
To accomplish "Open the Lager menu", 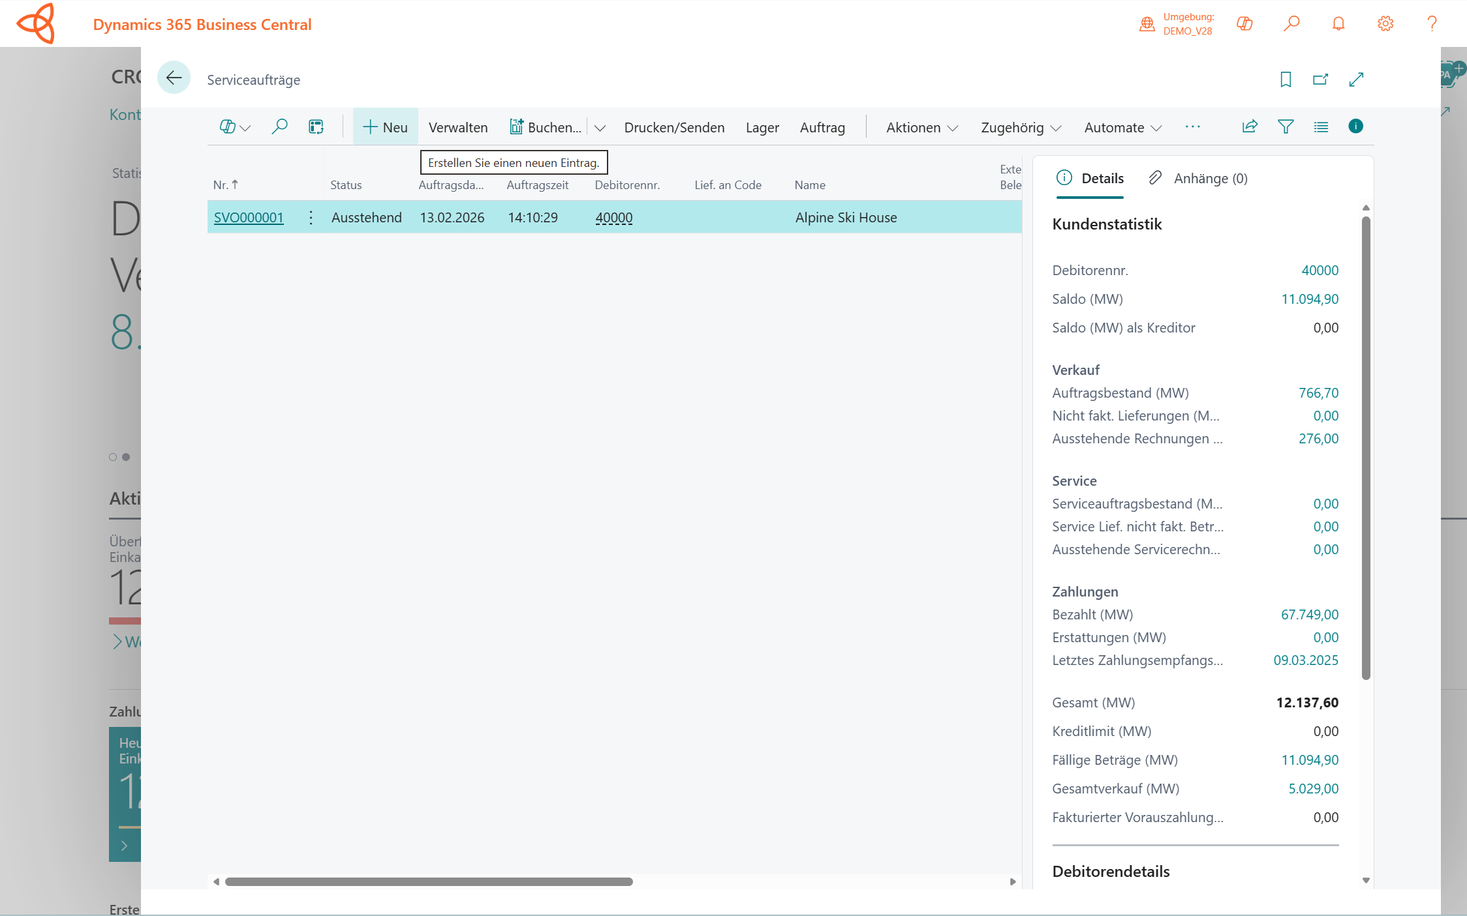I will pos(762,128).
